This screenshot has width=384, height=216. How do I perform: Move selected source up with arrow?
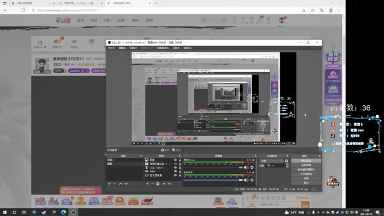click(164, 184)
